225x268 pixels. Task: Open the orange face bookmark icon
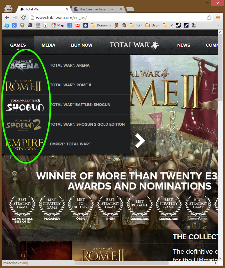(x=116, y=26)
